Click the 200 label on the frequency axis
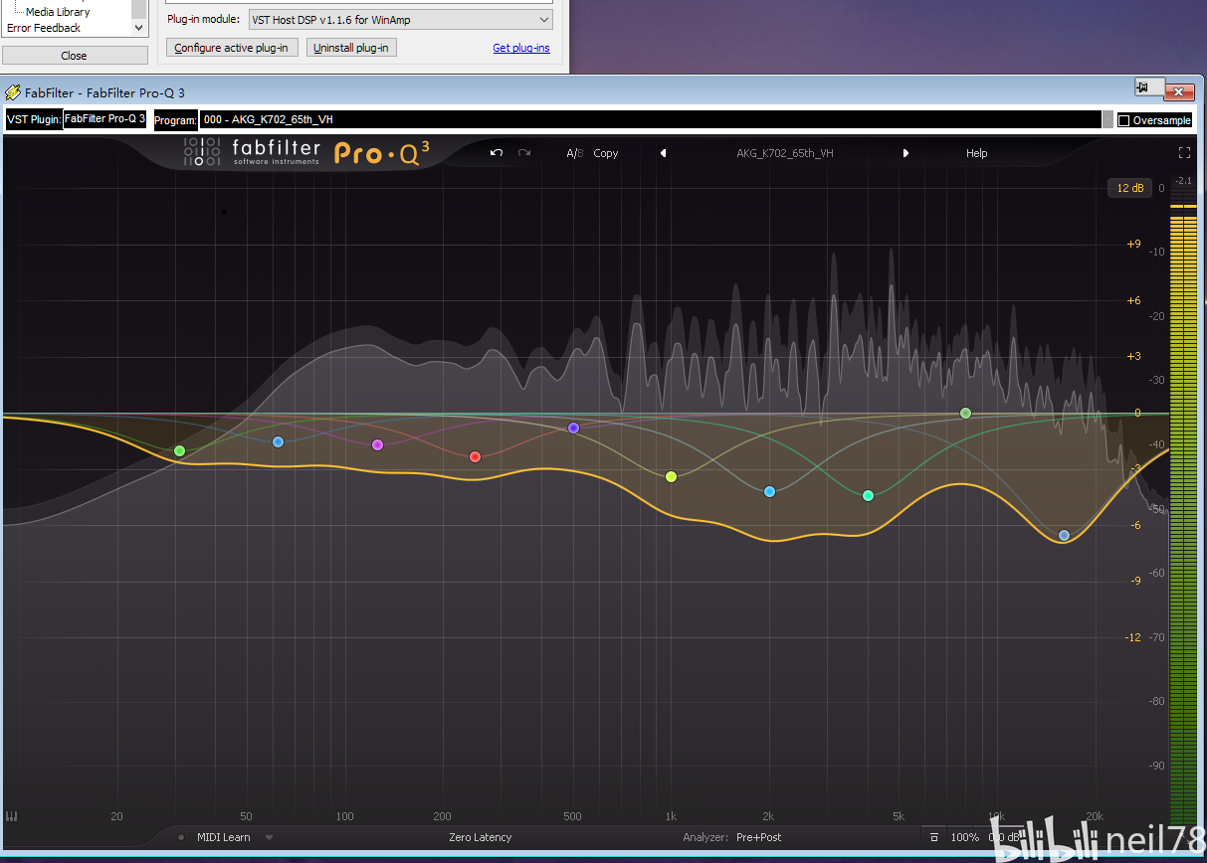1207x863 pixels. [442, 816]
